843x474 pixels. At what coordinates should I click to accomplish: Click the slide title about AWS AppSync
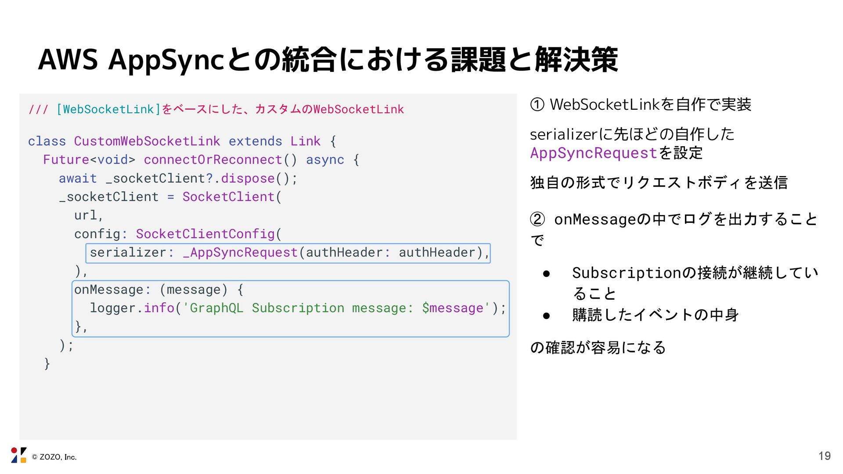tap(328, 59)
